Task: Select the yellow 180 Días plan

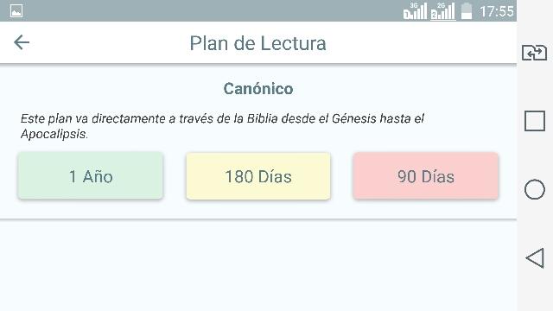Action: (258, 176)
